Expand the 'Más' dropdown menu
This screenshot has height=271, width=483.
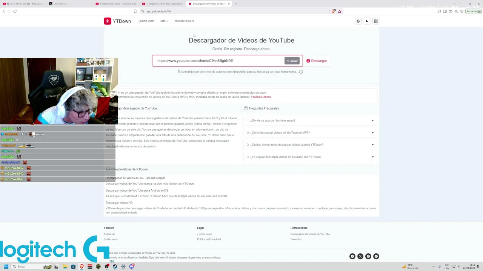(x=164, y=21)
